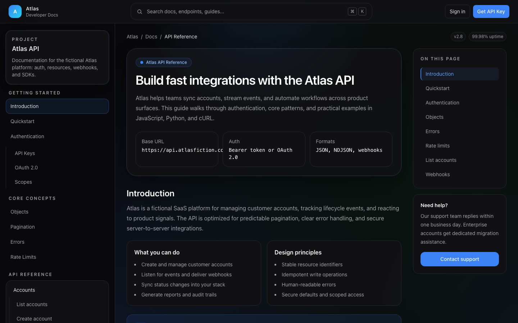Open Pagination under Core Concepts

[x=22, y=227]
